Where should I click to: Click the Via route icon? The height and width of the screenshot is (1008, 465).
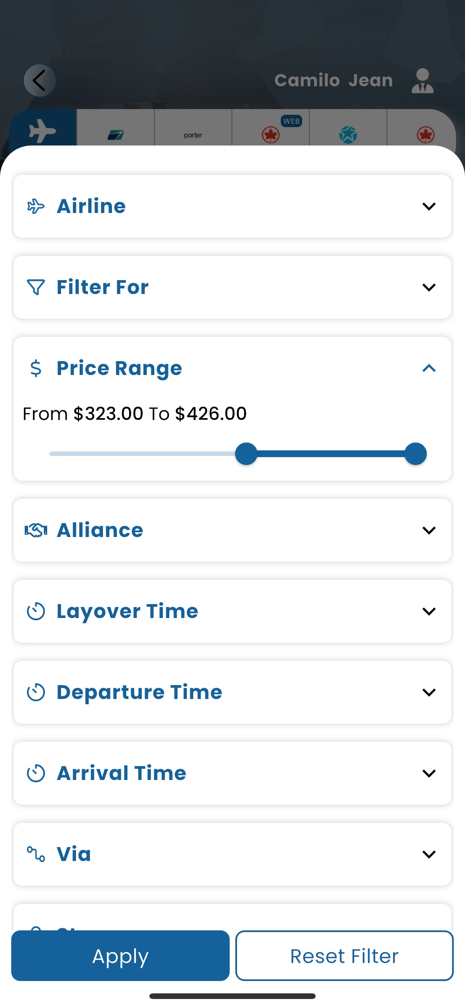pos(36,854)
